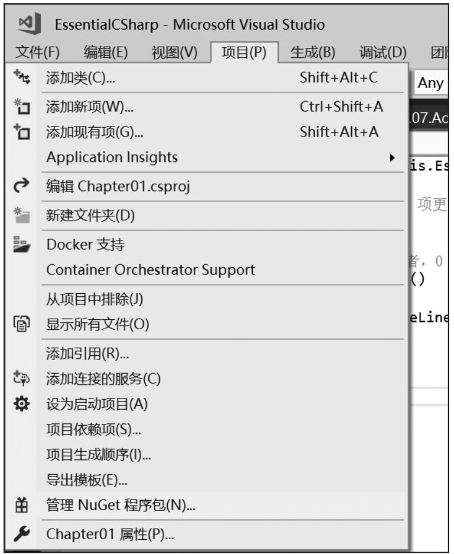Open the 生成(B) menu
This screenshot has width=454, height=554.
313,53
